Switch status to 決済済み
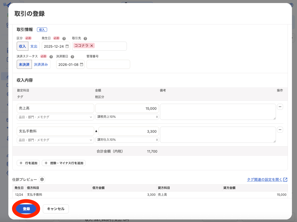 (x=41, y=64)
